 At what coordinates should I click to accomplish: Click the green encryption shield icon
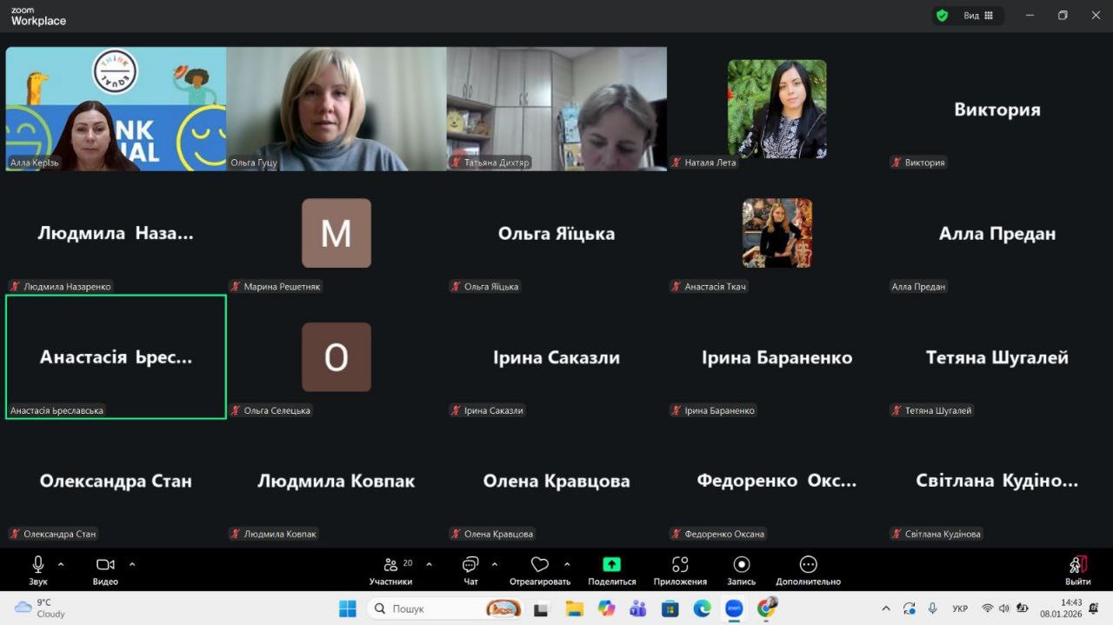coord(942,16)
